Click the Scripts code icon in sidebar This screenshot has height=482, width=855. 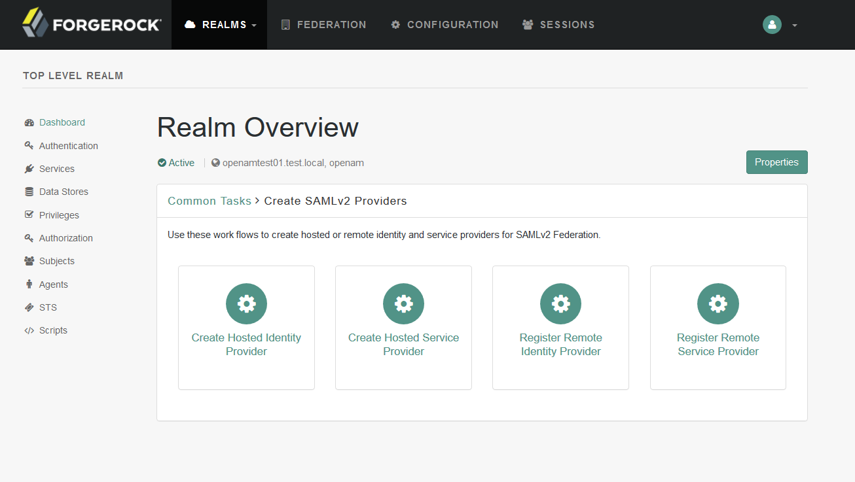[x=29, y=330]
